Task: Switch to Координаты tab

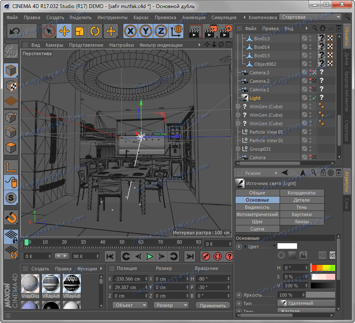Action: [x=302, y=193]
